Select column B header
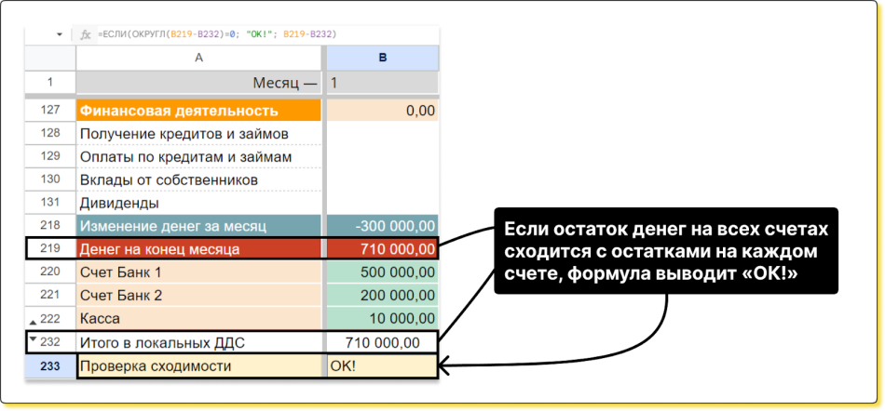The image size is (885, 411). [382, 58]
